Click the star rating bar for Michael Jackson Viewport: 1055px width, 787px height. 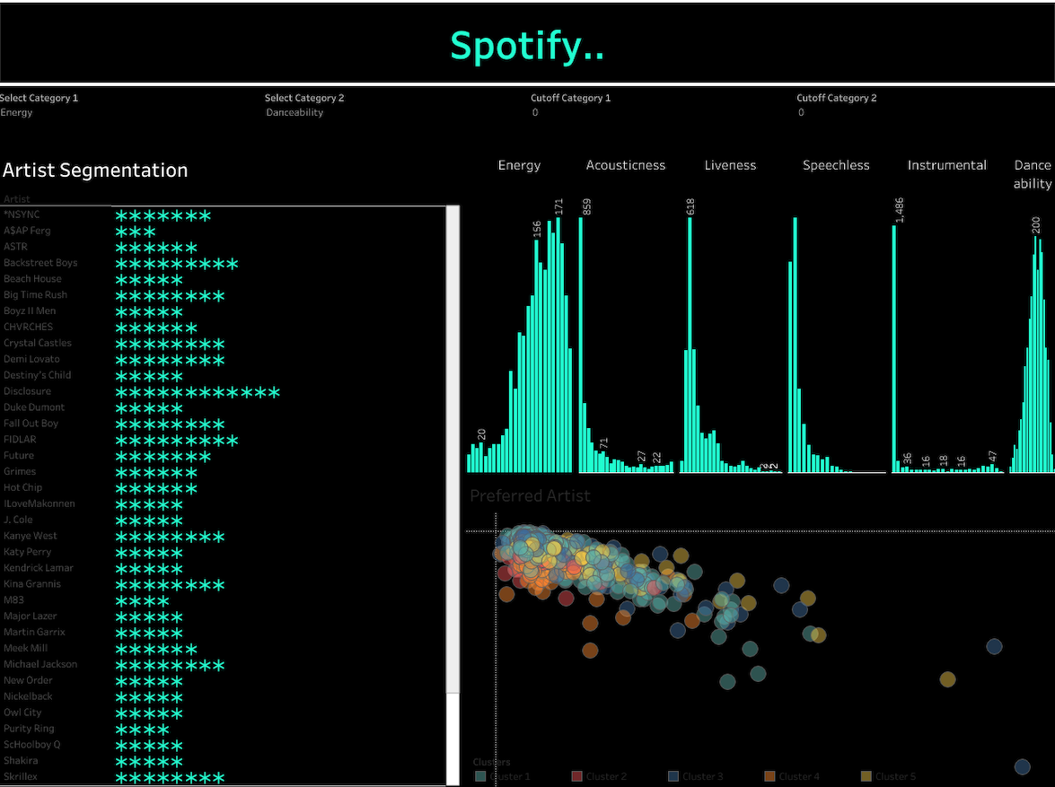[170, 665]
